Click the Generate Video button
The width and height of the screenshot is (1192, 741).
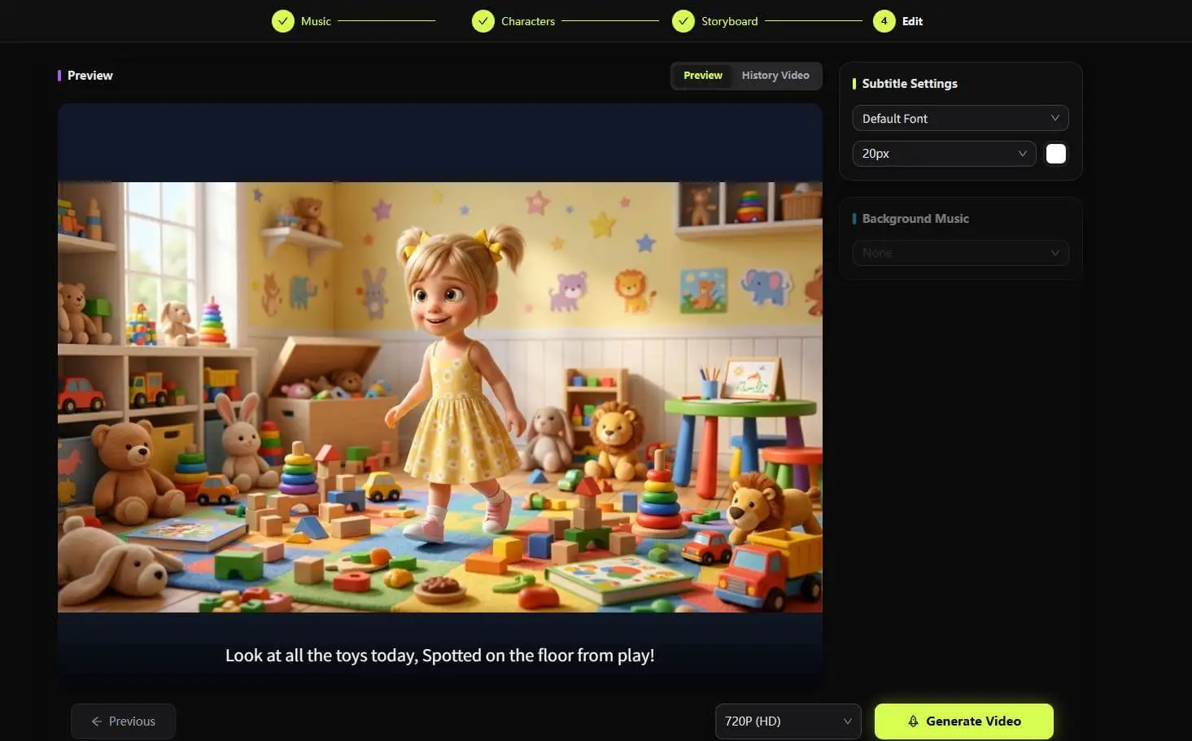[x=964, y=721]
